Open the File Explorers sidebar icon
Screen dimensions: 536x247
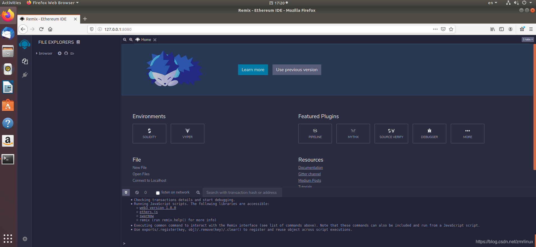point(25,61)
